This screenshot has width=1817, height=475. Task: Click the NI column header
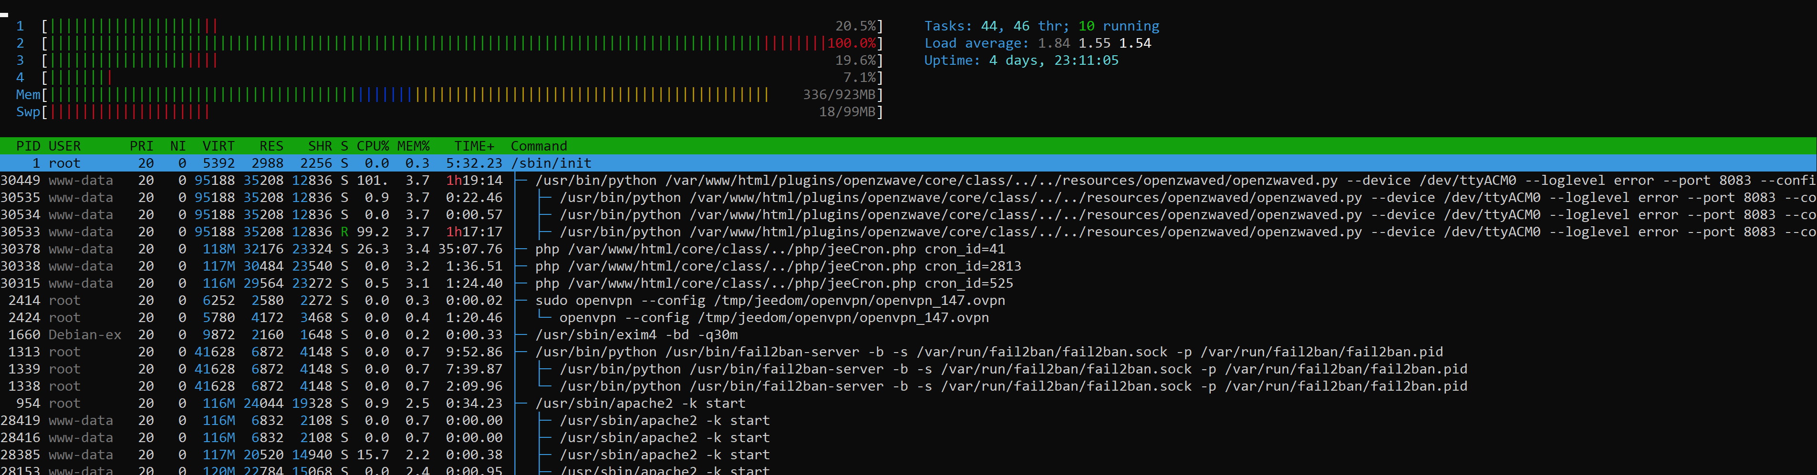coord(178,146)
